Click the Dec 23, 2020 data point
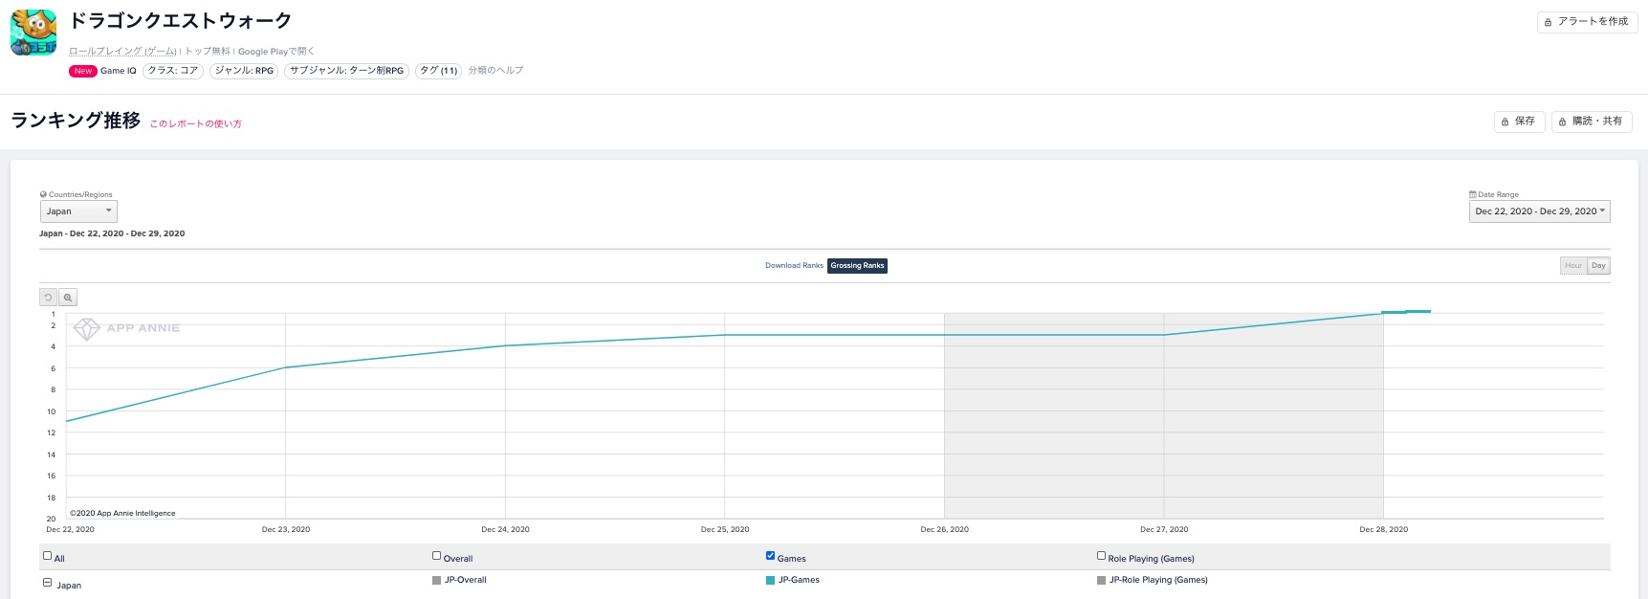This screenshot has height=599, width=1648. (x=286, y=367)
